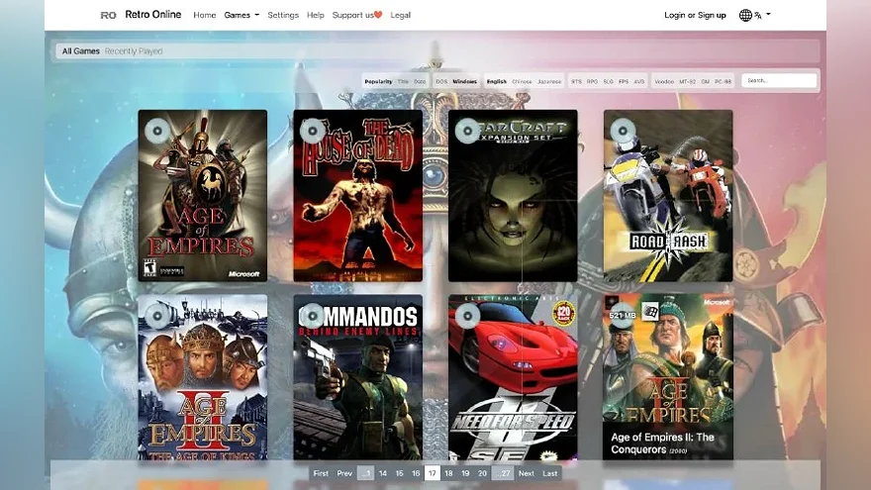Click the disc icon on StarCraft expansion cover
Image resolution: width=871 pixels, height=490 pixels.
click(x=468, y=131)
